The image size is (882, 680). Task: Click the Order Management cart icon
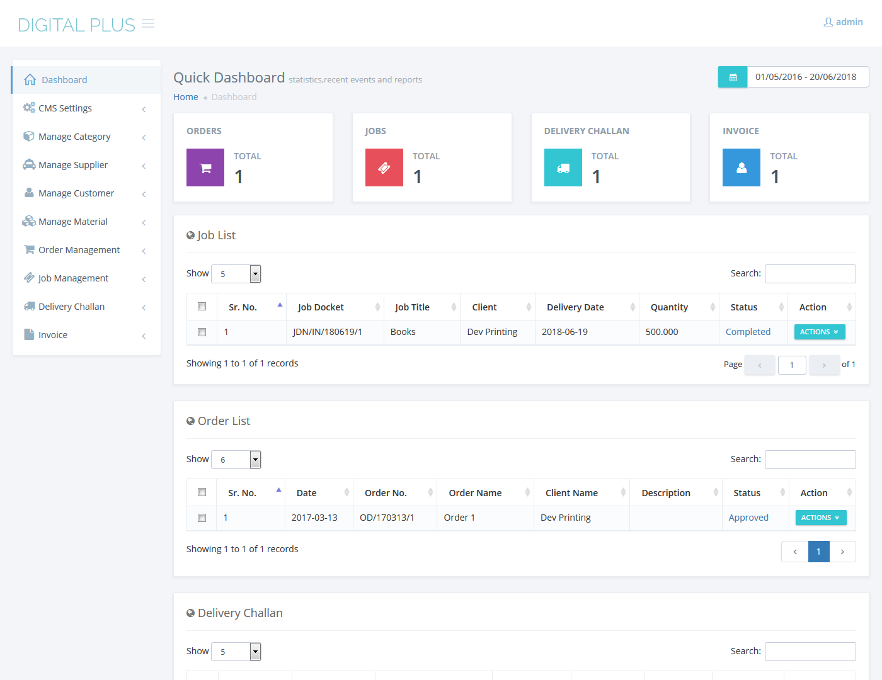tap(29, 249)
